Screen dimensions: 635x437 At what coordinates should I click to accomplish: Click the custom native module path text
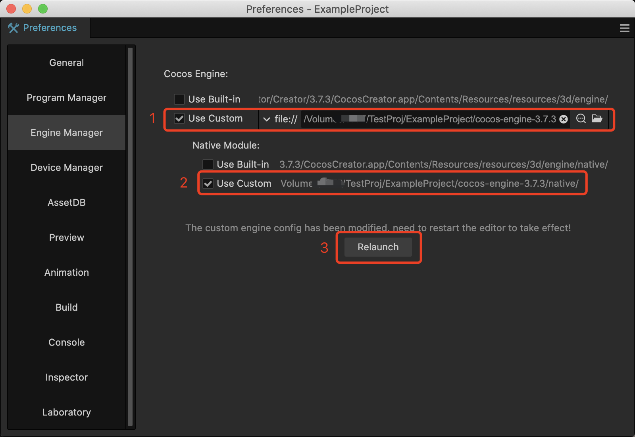429,184
